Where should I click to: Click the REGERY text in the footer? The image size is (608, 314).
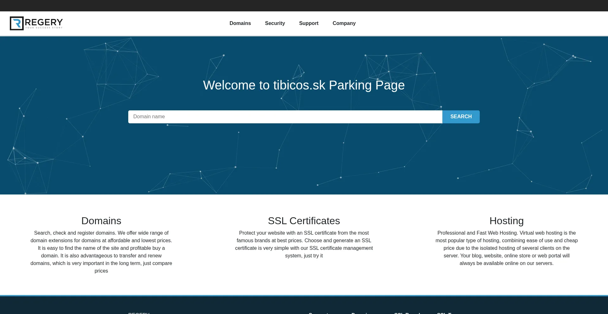coord(139,313)
